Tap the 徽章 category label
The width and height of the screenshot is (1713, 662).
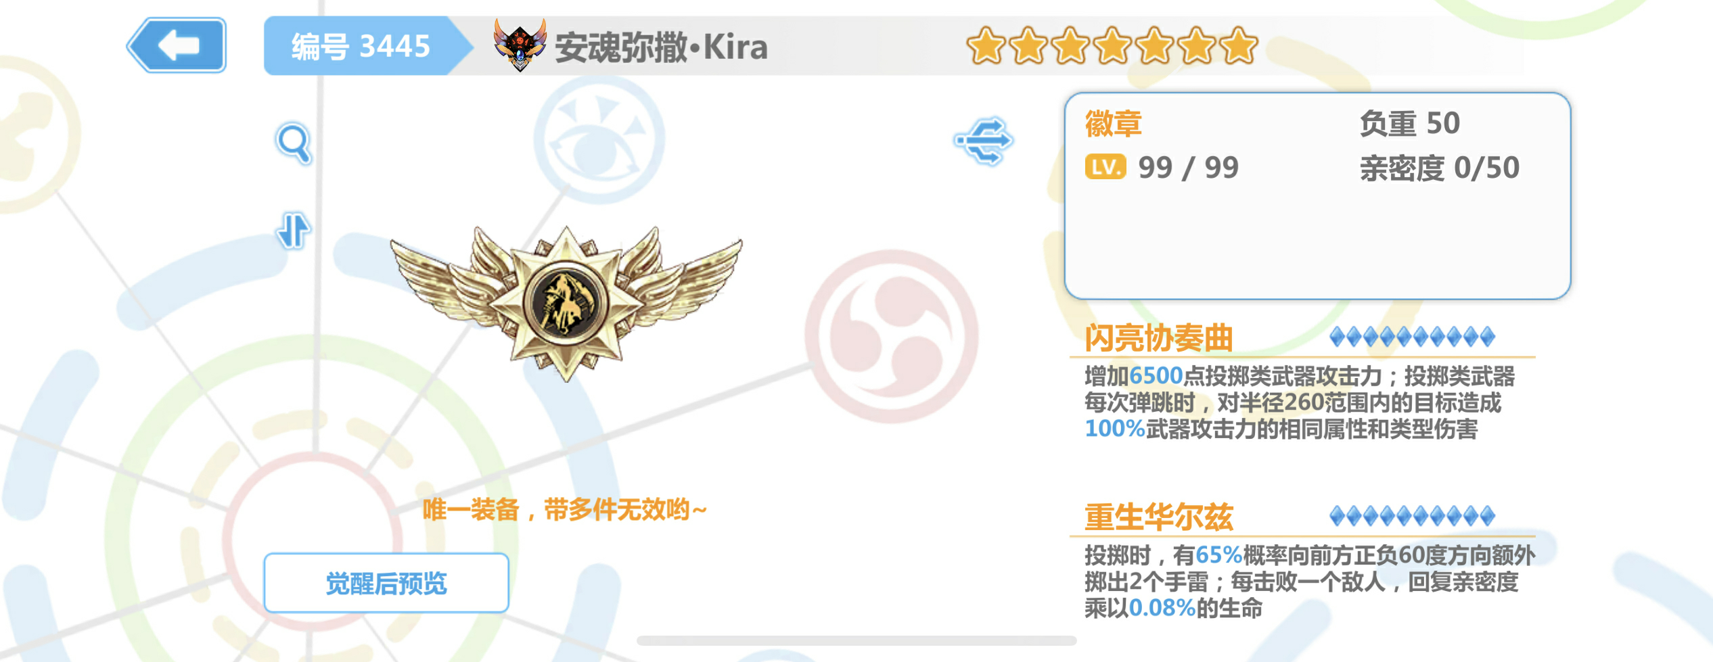pos(1114,124)
